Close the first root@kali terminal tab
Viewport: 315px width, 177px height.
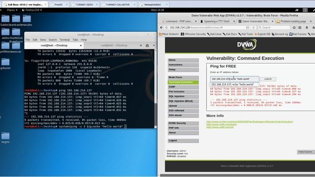point(81,46)
